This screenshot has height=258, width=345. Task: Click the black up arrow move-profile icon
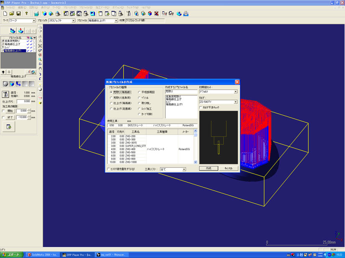4,71
